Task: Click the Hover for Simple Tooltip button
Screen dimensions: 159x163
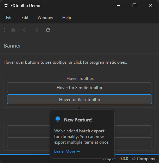Action: point(79,87)
